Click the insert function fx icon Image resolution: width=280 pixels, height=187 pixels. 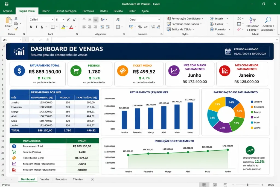tap(47, 40)
